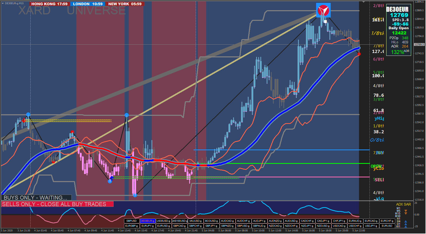The height and width of the screenshot is (234, 426).
Task: Switch to the EURCHF-g pair
Action: (x=387, y=221)
